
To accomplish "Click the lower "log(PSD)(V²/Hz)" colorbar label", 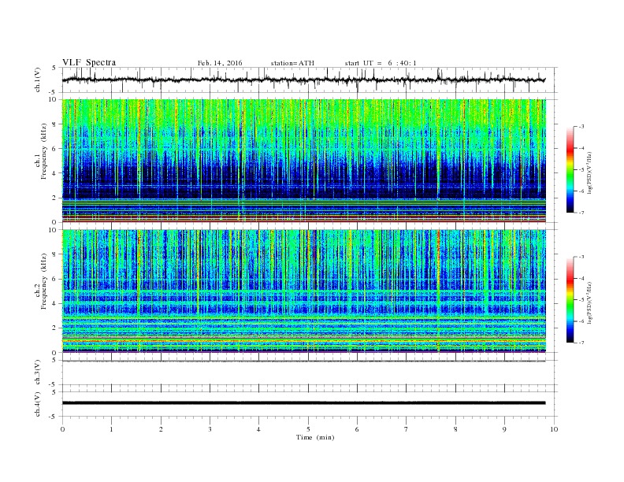I will tap(590, 302).
